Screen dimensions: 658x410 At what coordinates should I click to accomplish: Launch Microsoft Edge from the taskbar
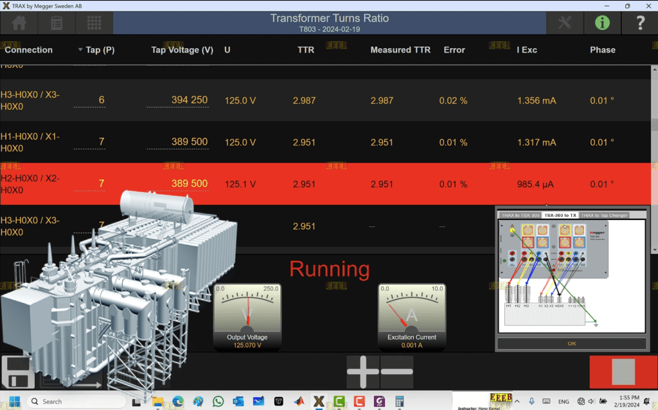pos(178,401)
